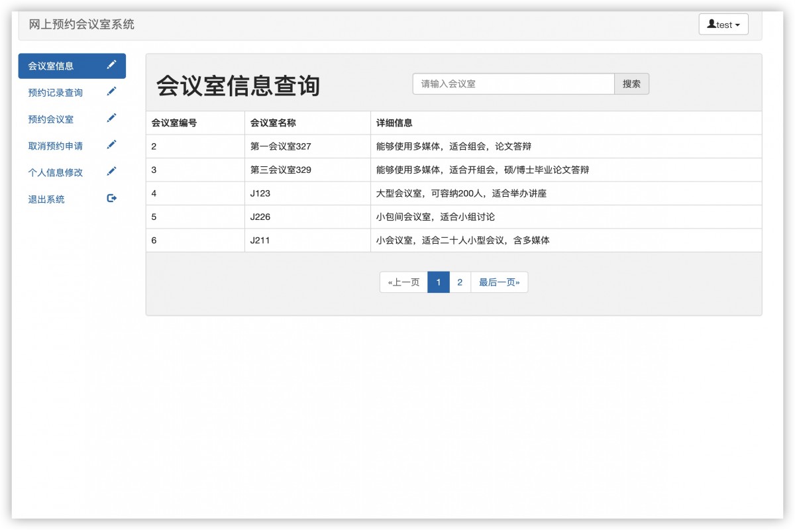Image resolution: width=795 pixels, height=530 pixels.
Task: Click the pencil icon beside 会议室信息
Action: [x=113, y=66]
